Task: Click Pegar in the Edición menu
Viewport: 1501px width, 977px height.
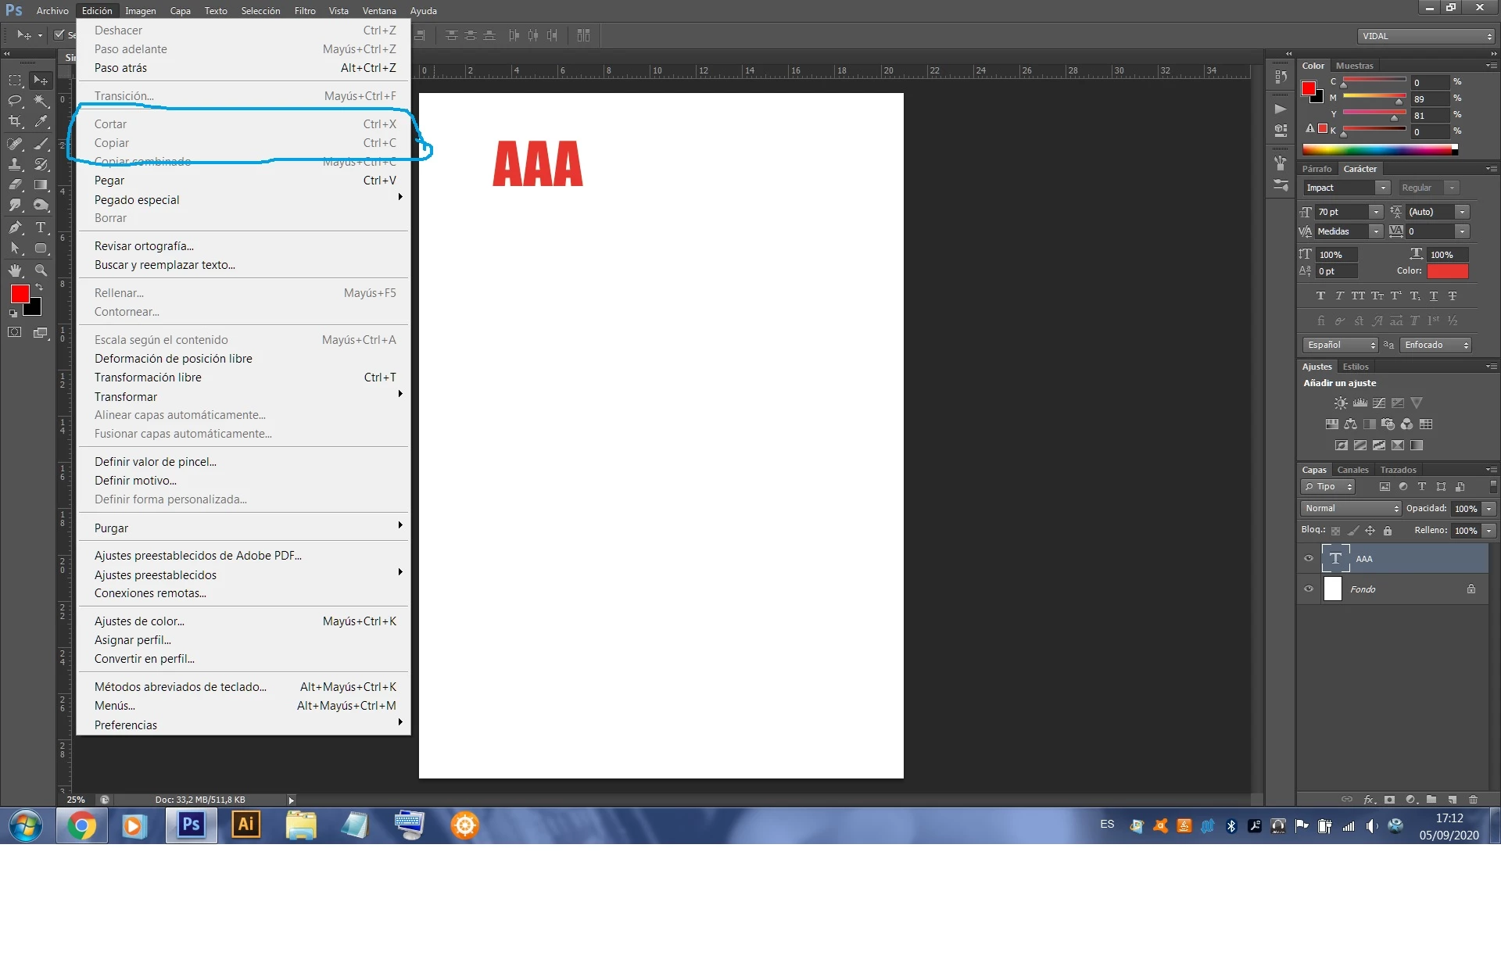Action: (x=109, y=181)
